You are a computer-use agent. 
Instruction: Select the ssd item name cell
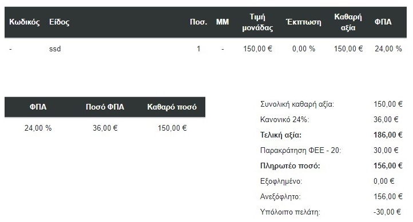pos(55,49)
